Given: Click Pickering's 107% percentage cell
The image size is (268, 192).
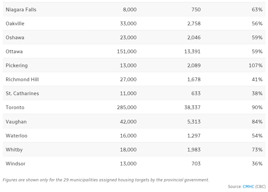Looking at the screenshot, I should pos(255,66).
